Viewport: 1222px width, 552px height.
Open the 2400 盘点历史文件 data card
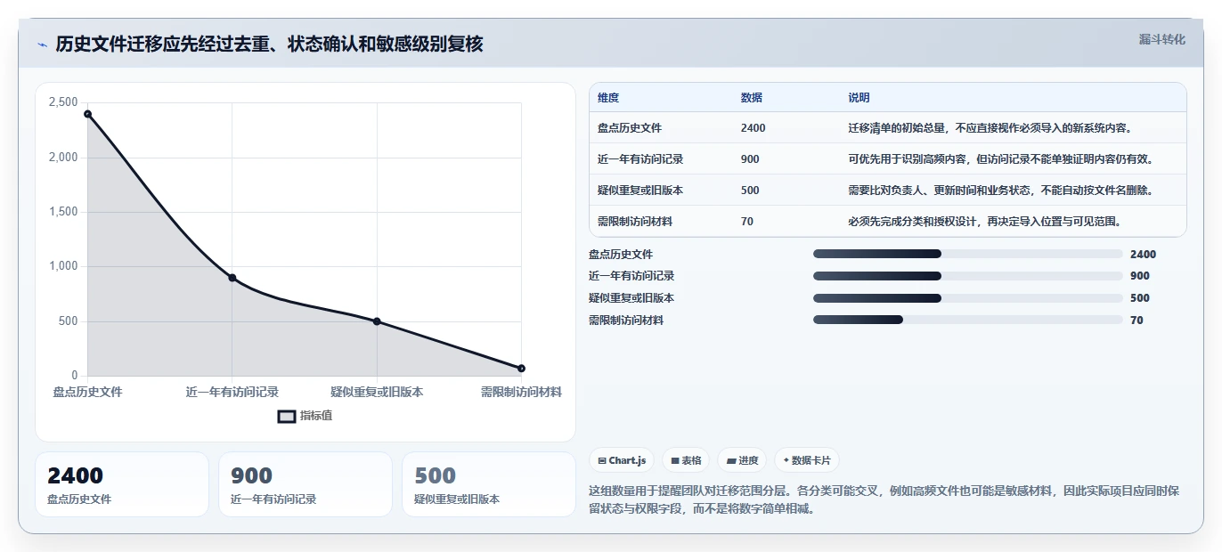122,484
